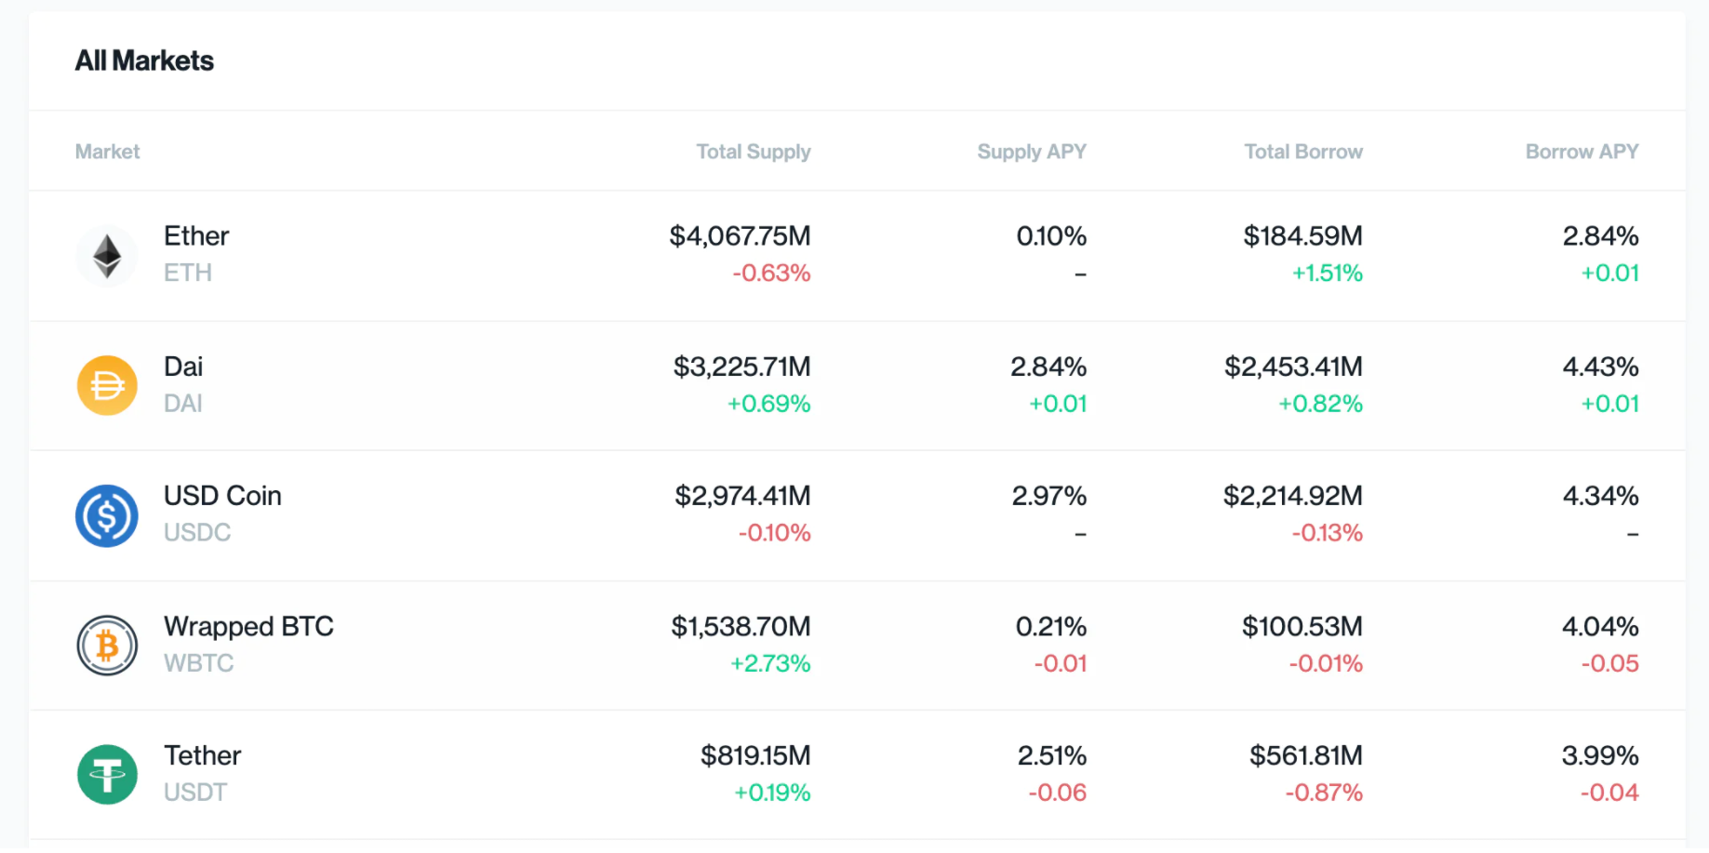The height and width of the screenshot is (853, 1709).
Task: Click Tether borrow APY 3.99%
Action: (x=1600, y=755)
